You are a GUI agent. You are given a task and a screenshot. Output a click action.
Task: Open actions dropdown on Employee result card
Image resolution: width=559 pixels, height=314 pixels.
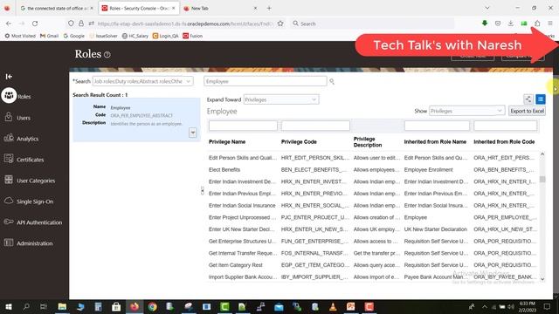(192, 133)
